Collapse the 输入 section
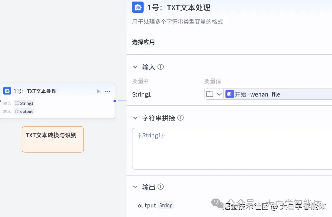The height and width of the screenshot is (217, 332). coord(135,67)
